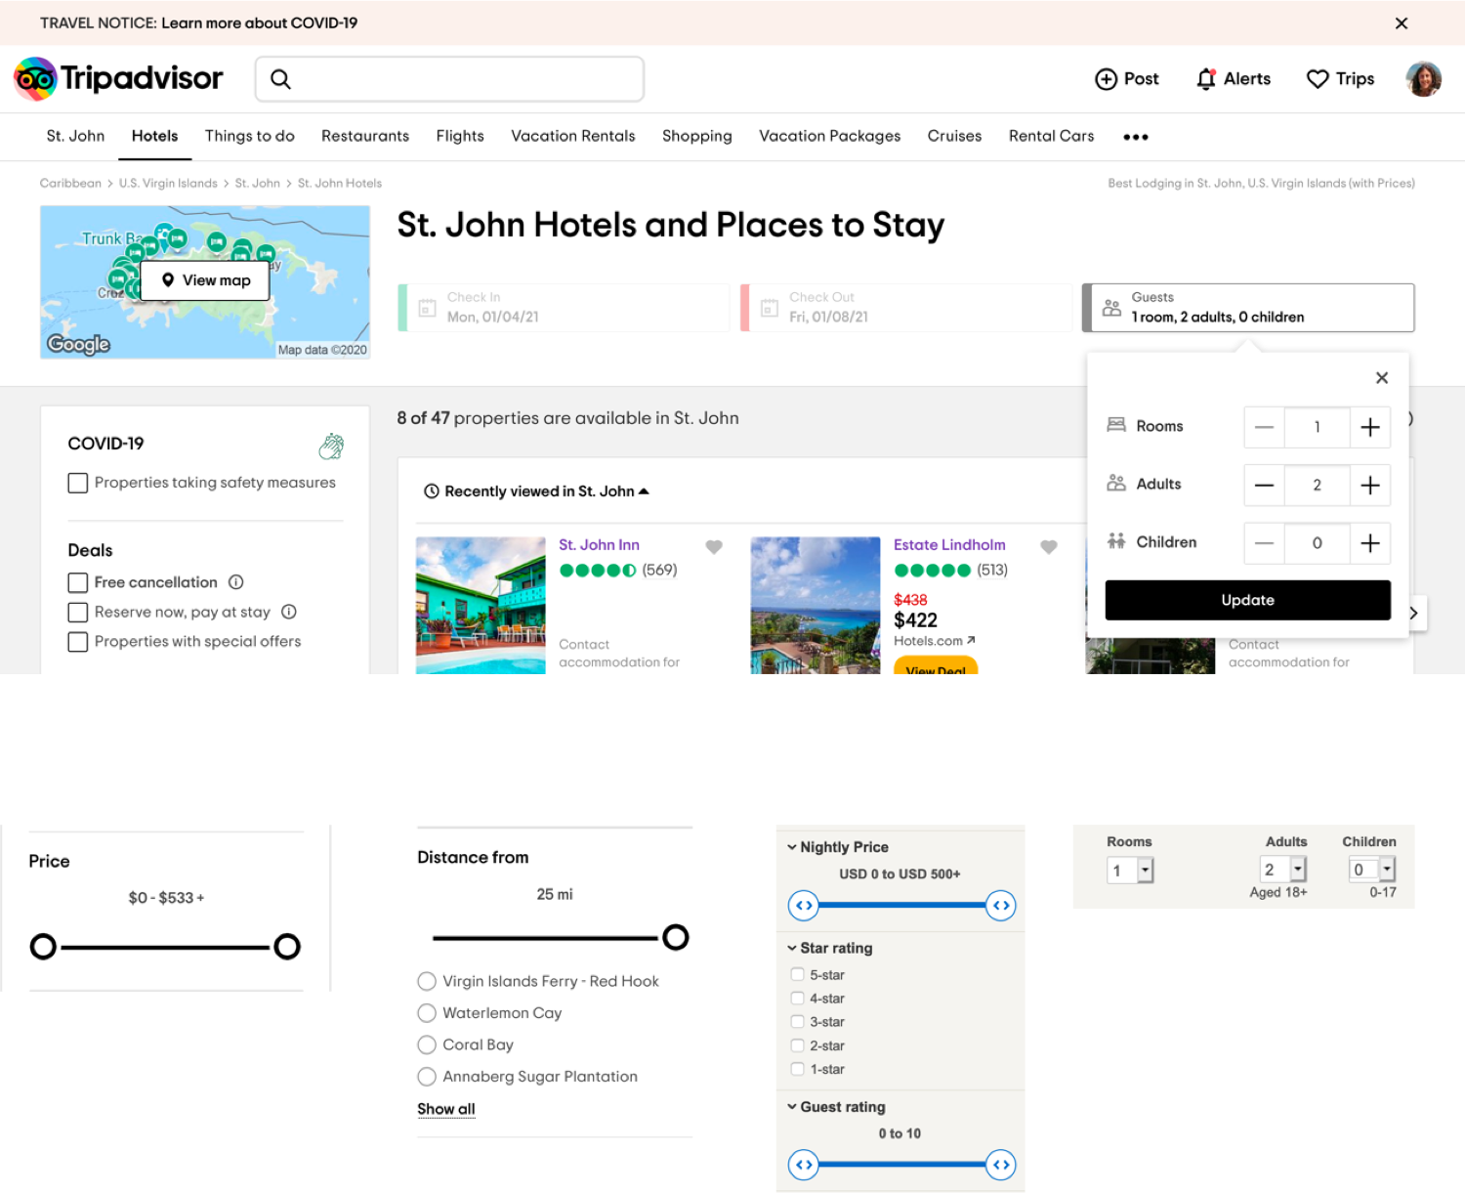Click Nightly Price left slider handle
1465x1193 pixels.
point(804,906)
